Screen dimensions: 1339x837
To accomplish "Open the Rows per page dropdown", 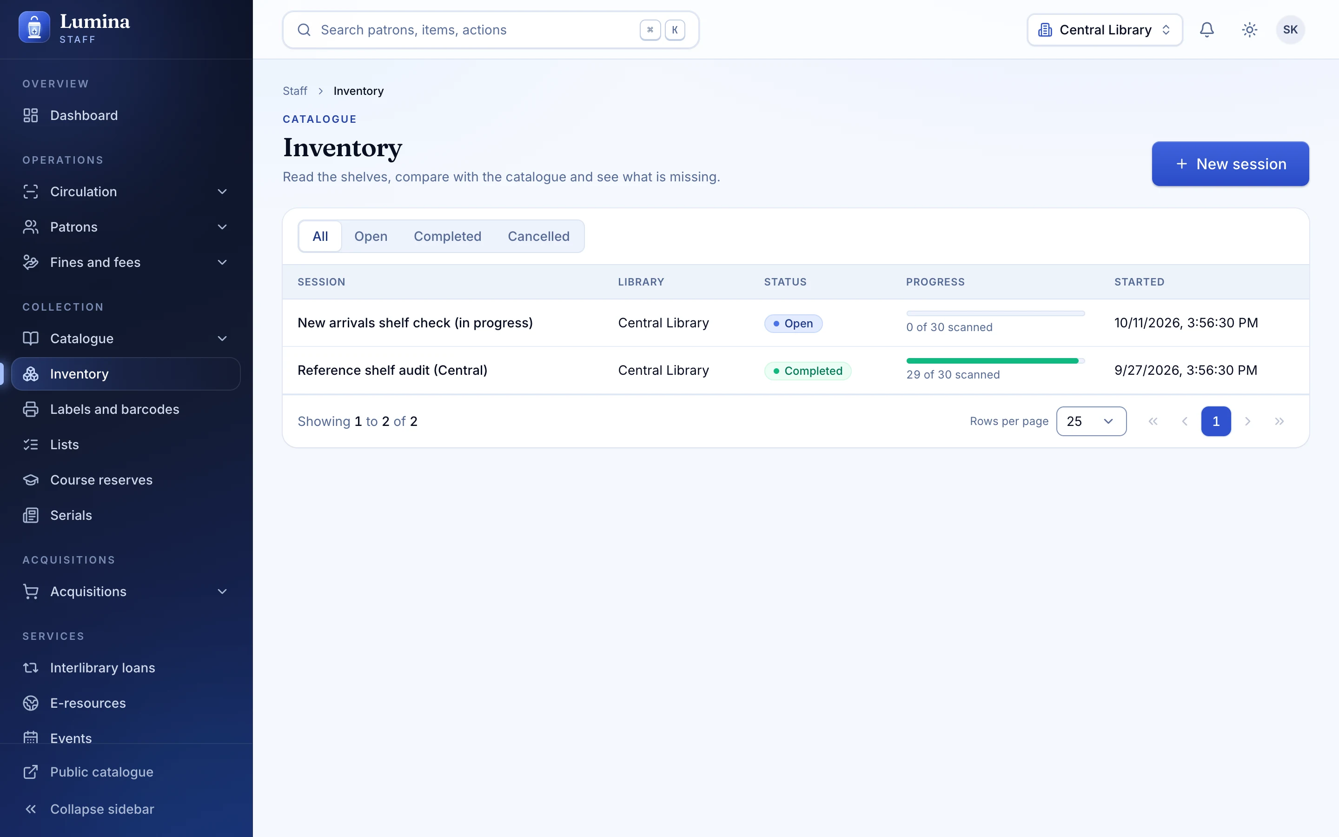I will click(x=1091, y=421).
